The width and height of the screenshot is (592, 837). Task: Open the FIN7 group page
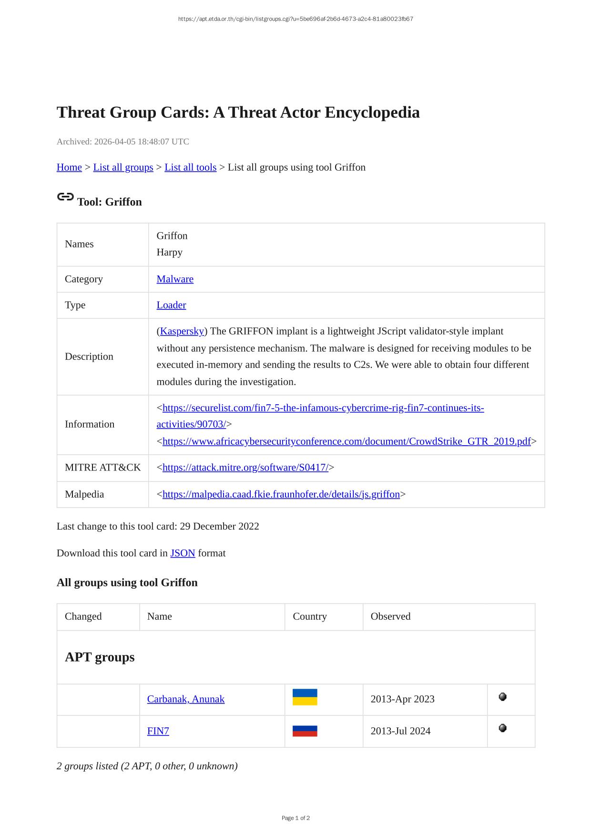(158, 731)
